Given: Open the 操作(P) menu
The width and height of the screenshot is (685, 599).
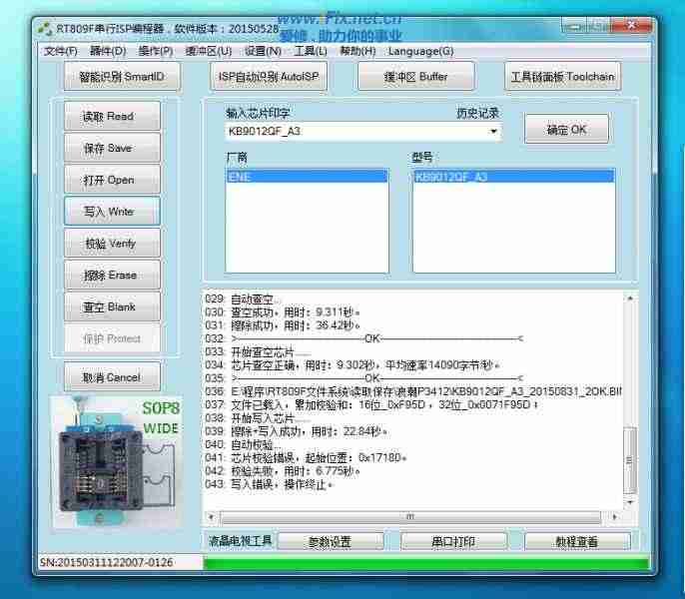Looking at the screenshot, I should [x=156, y=51].
